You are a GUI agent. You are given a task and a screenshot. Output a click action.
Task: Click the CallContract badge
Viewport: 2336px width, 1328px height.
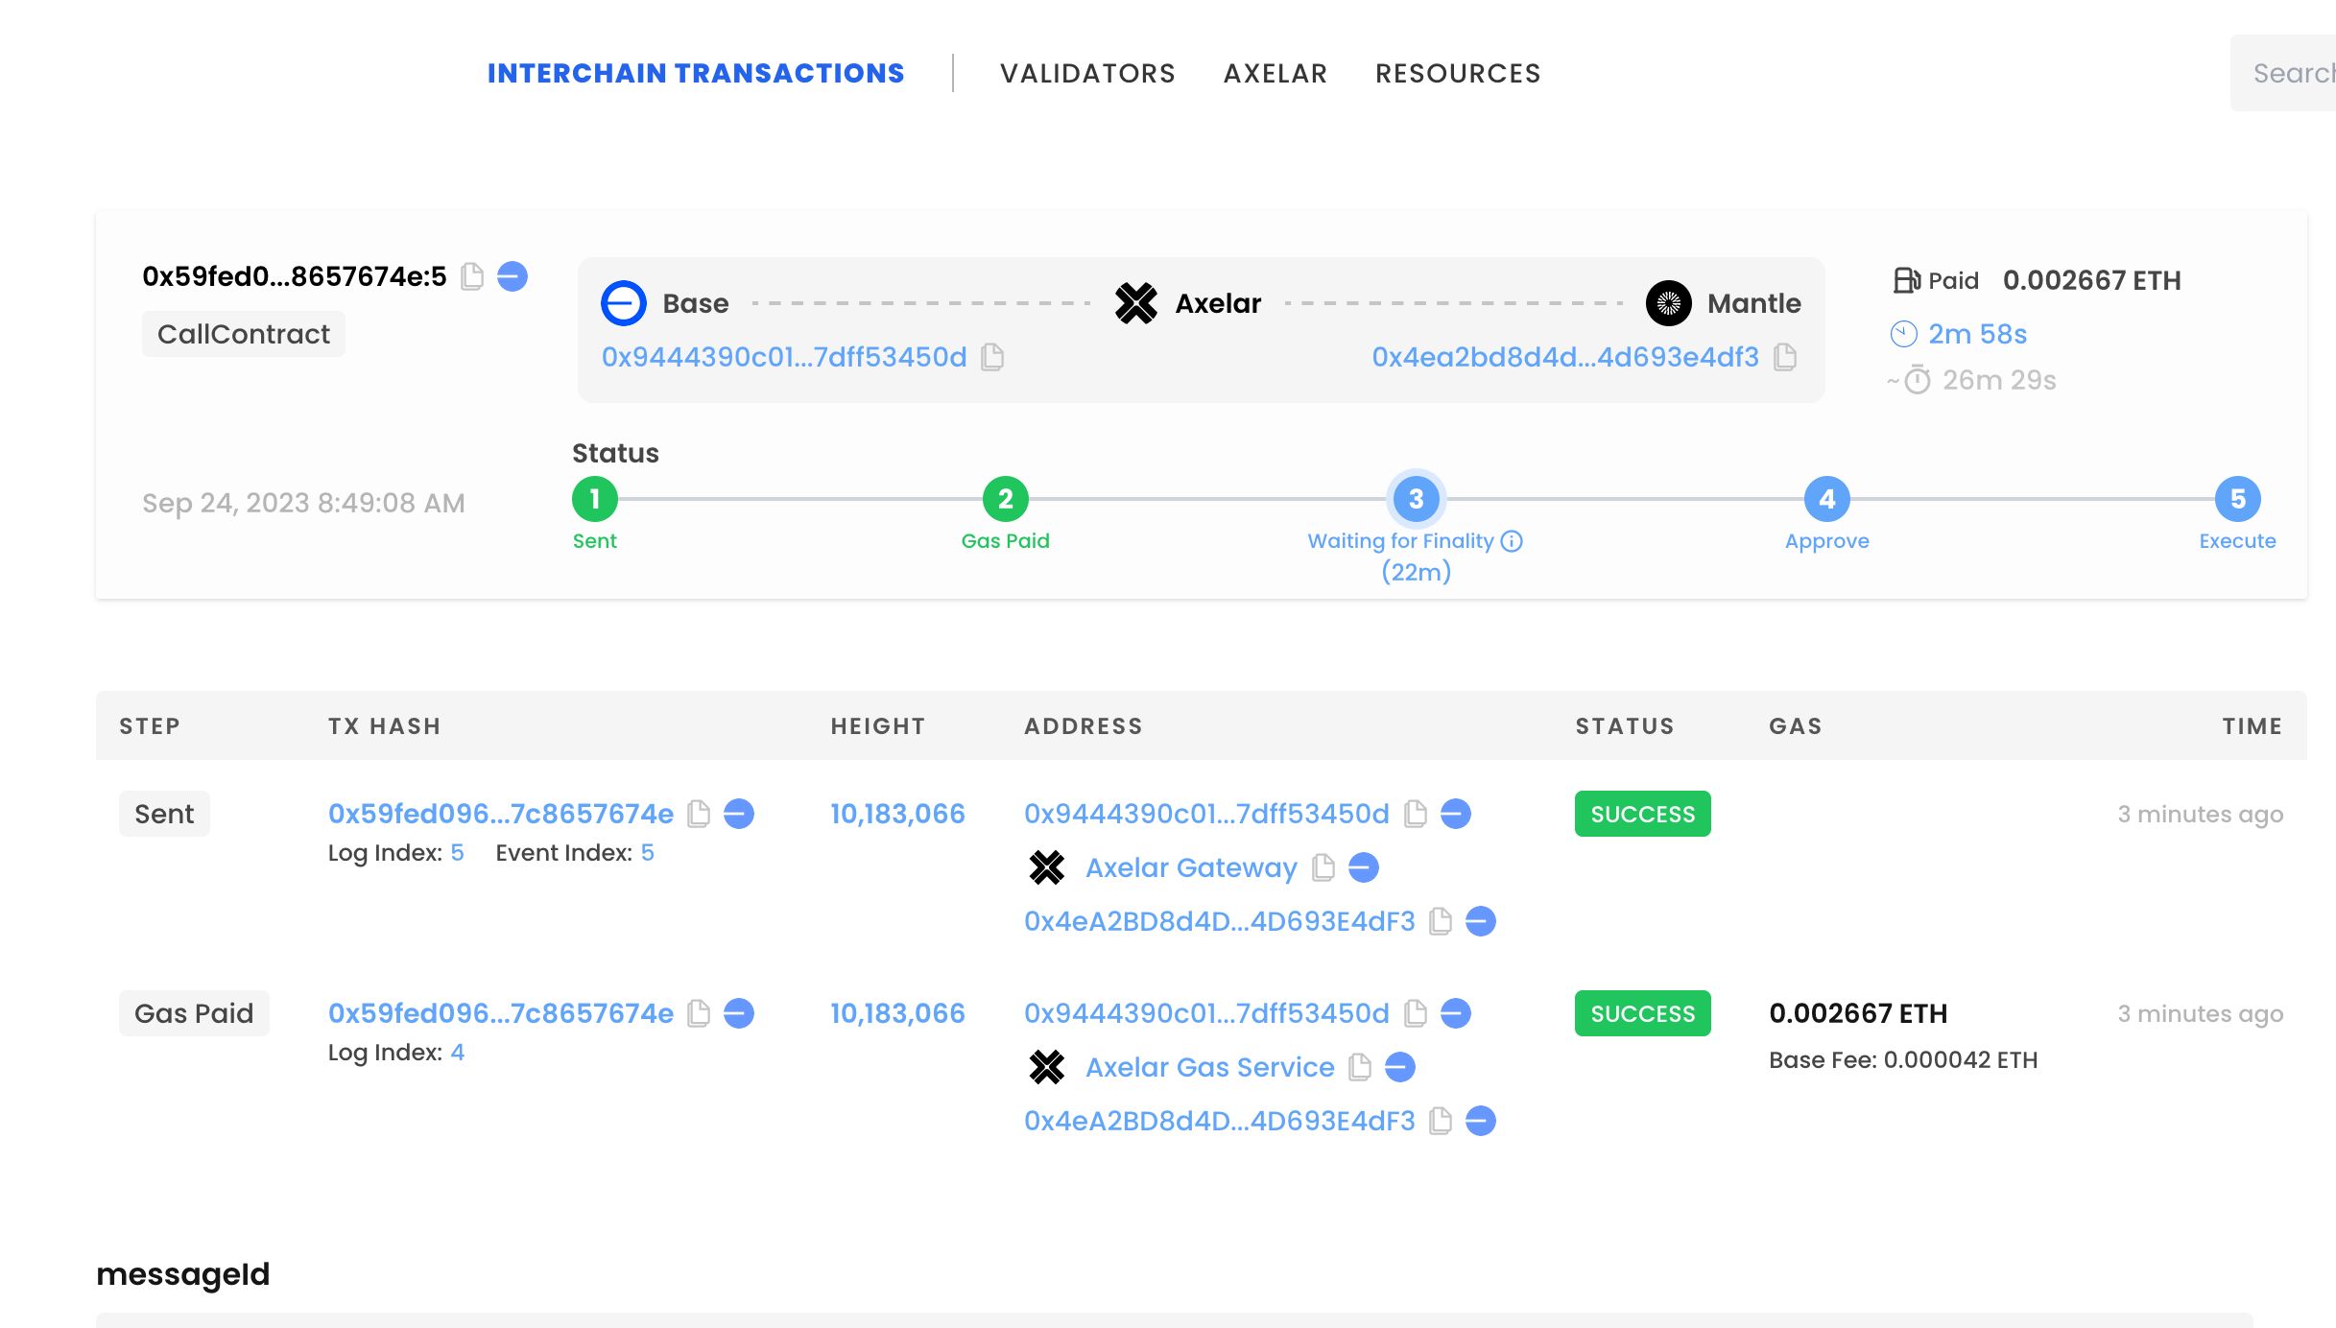(x=244, y=334)
